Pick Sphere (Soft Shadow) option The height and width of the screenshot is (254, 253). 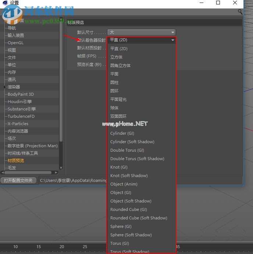131,235
